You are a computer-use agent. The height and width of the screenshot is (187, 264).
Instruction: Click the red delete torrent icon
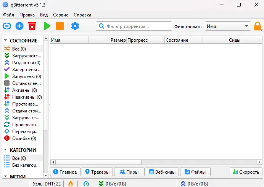tap(32, 26)
